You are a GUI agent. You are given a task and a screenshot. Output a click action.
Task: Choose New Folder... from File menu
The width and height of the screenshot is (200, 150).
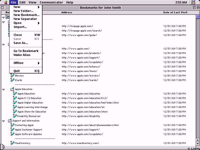(26, 11)
